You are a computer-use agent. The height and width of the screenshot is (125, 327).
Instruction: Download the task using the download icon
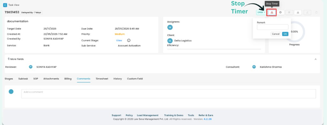[x=298, y=12]
